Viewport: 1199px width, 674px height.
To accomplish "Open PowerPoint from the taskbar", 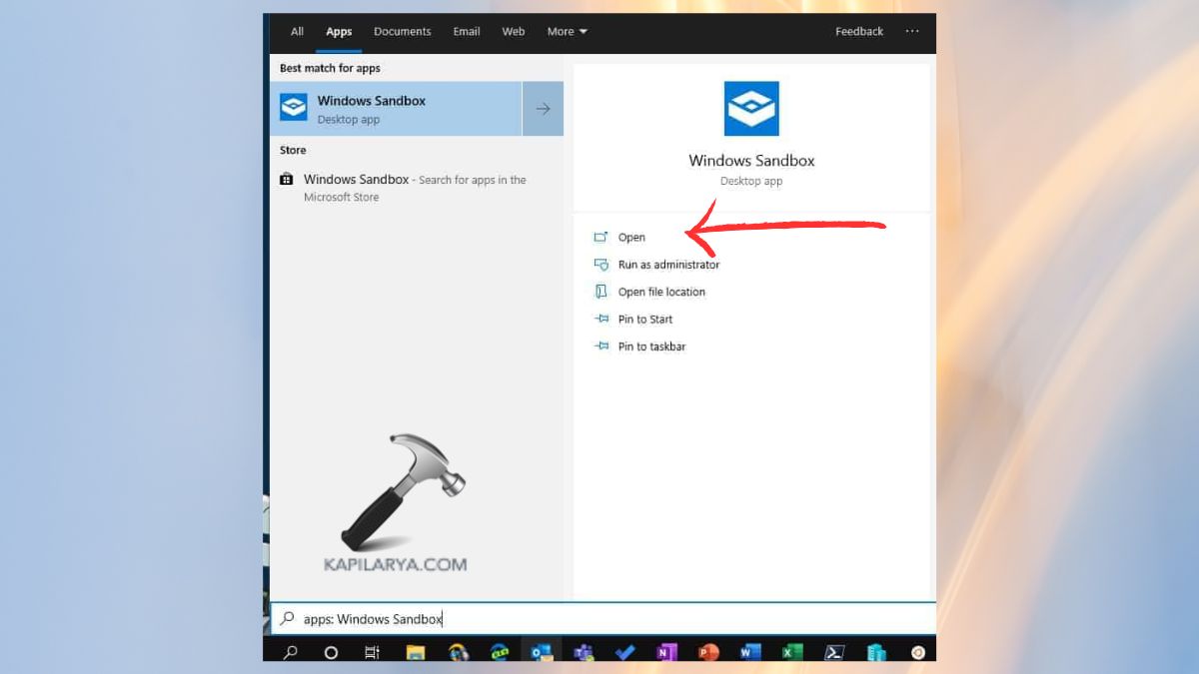I will [707, 653].
